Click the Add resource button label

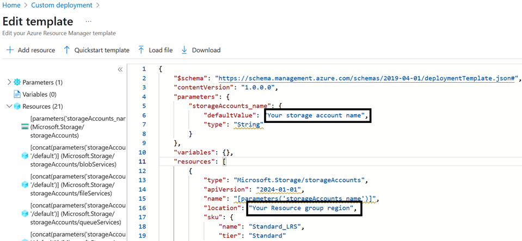pos(36,50)
